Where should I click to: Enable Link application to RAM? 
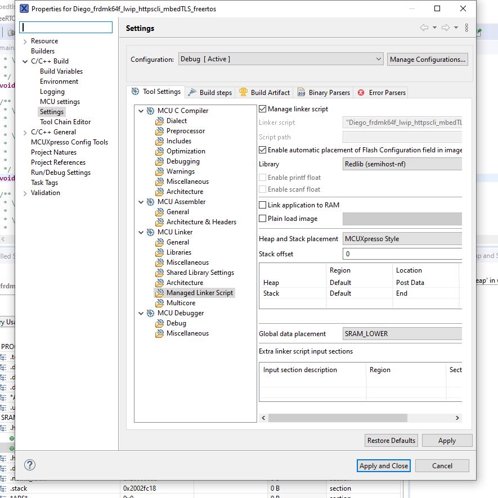pos(262,205)
